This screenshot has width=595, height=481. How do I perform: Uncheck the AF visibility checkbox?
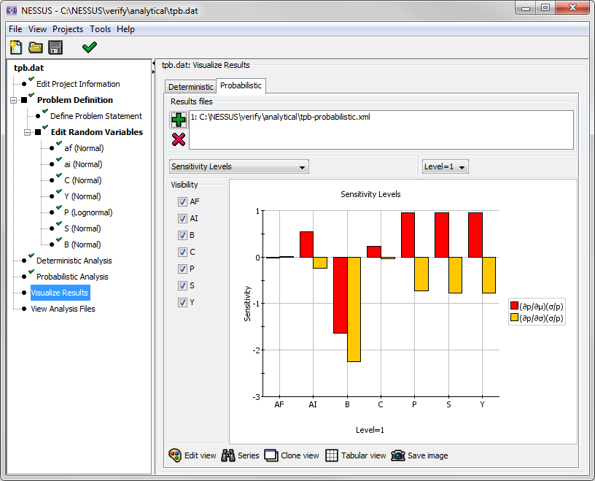(182, 201)
